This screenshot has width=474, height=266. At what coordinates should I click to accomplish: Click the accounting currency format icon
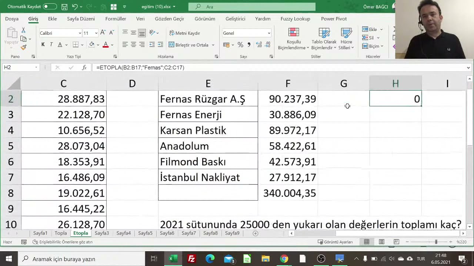point(226,45)
